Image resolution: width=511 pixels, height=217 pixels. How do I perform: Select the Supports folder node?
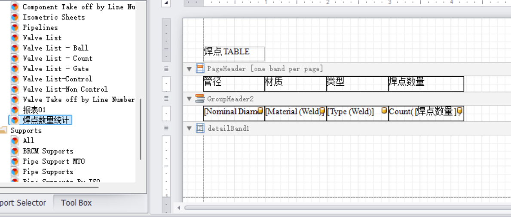[26, 130]
